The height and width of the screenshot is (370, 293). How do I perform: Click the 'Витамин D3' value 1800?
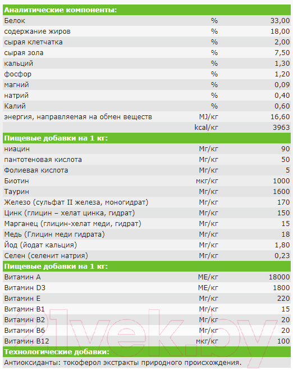click(x=281, y=288)
